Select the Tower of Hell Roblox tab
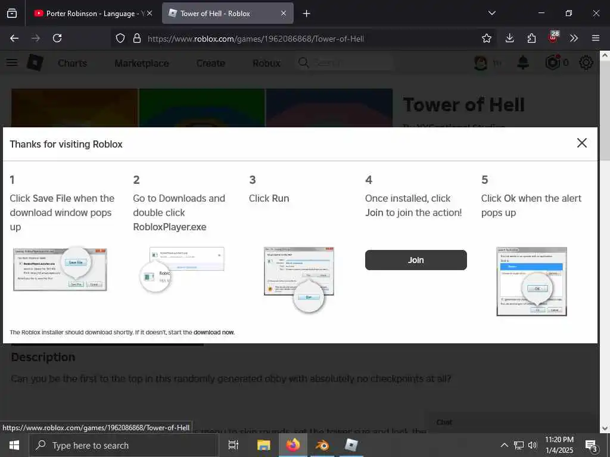Image resolution: width=610 pixels, height=457 pixels. (228, 13)
